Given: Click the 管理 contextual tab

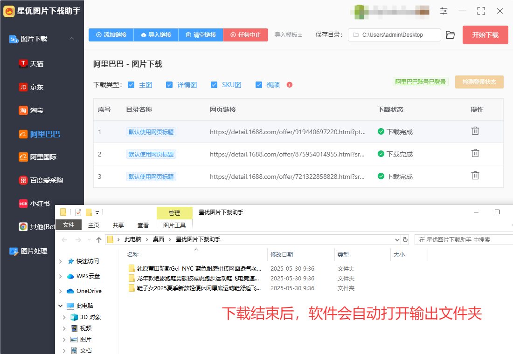Looking at the screenshot, I should [x=174, y=213].
